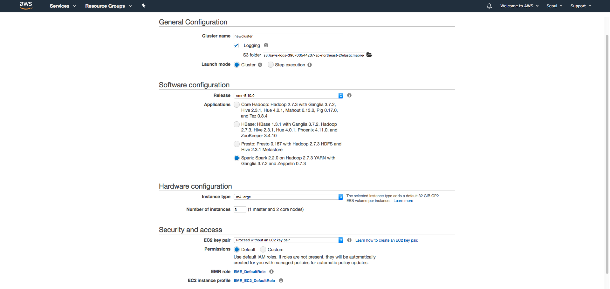Open the notifications bell icon
610x289 pixels.
coord(489,6)
